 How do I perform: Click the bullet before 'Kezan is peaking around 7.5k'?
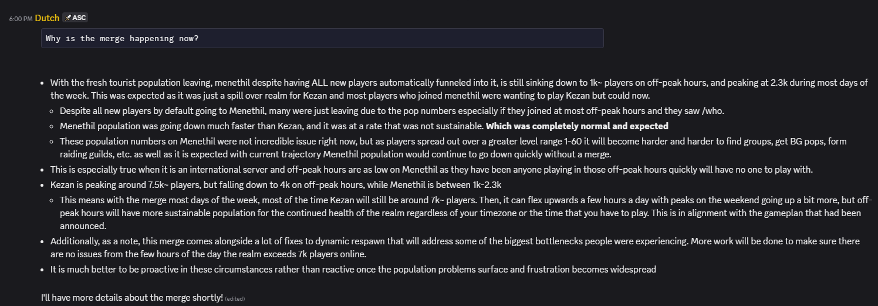click(x=43, y=185)
